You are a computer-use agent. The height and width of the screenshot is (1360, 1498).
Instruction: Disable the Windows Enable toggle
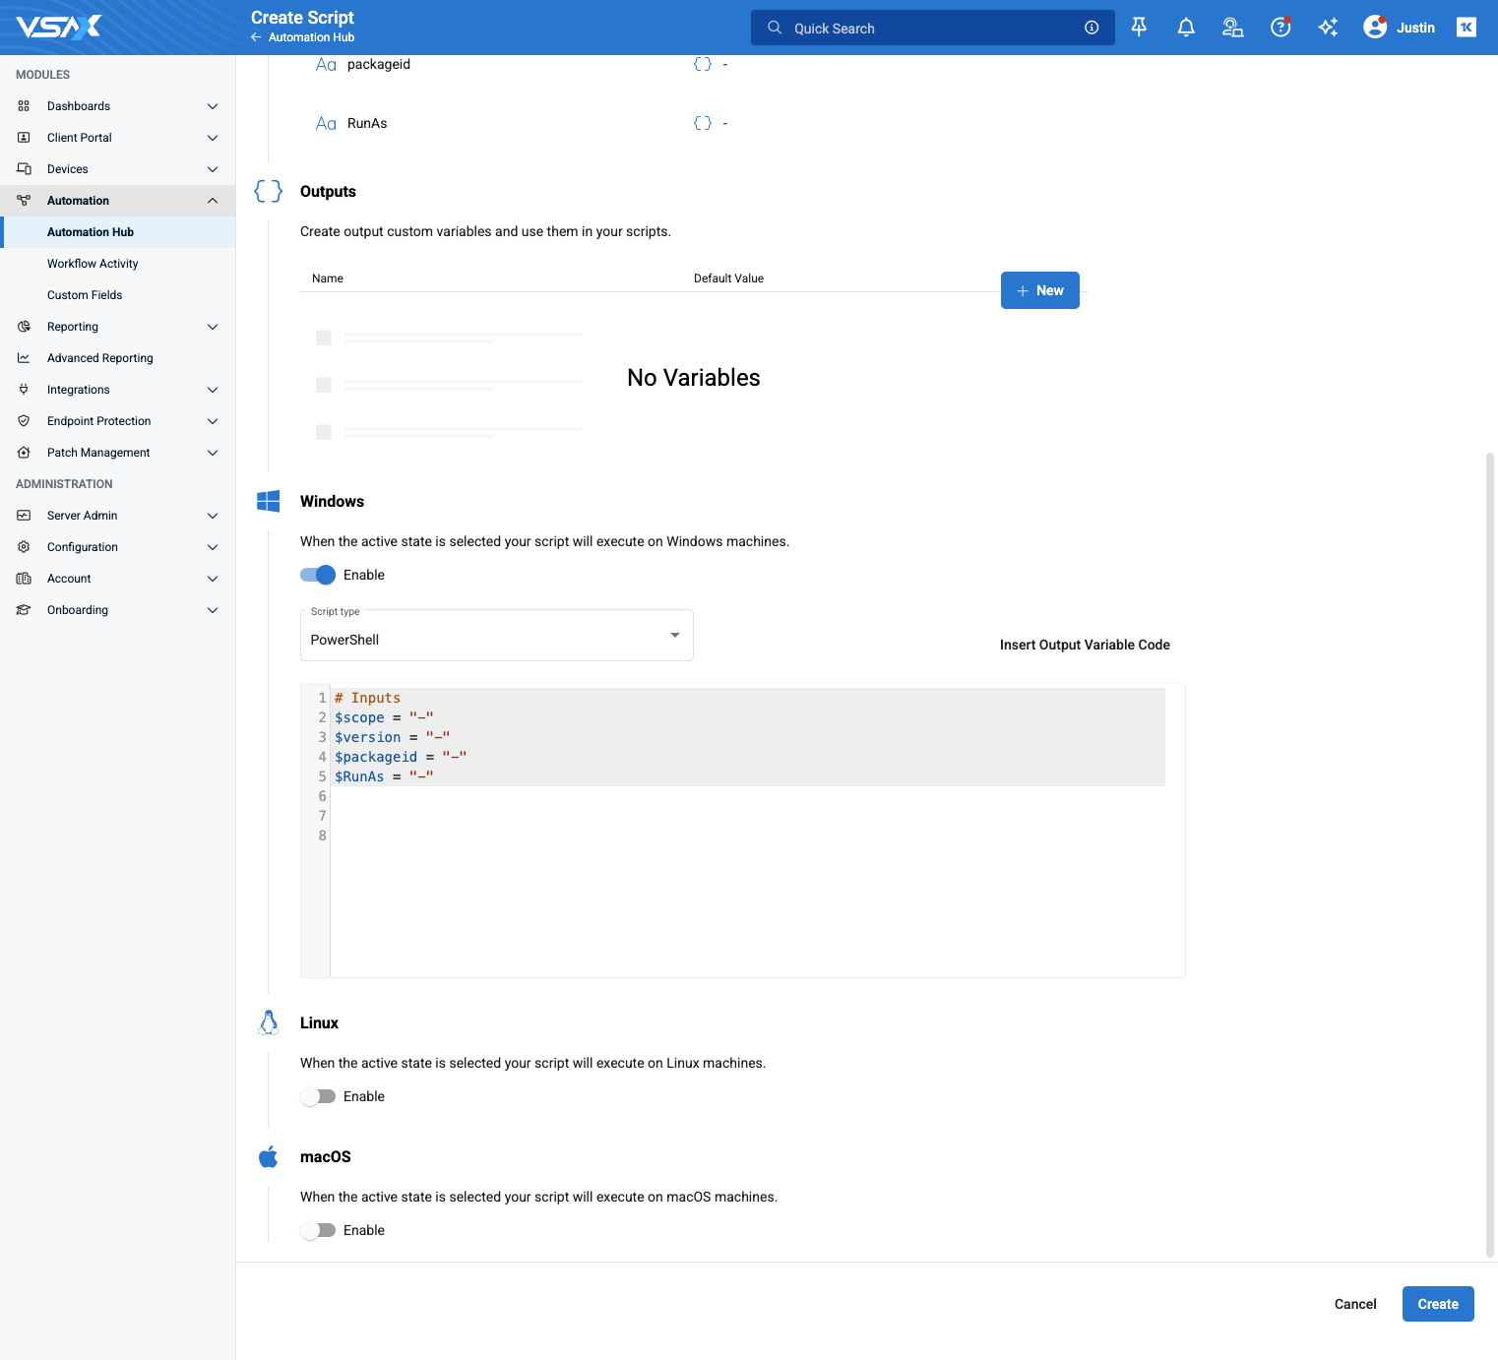point(318,575)
